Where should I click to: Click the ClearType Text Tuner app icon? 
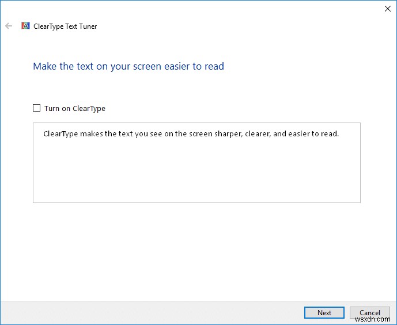(x=25, y=26)
